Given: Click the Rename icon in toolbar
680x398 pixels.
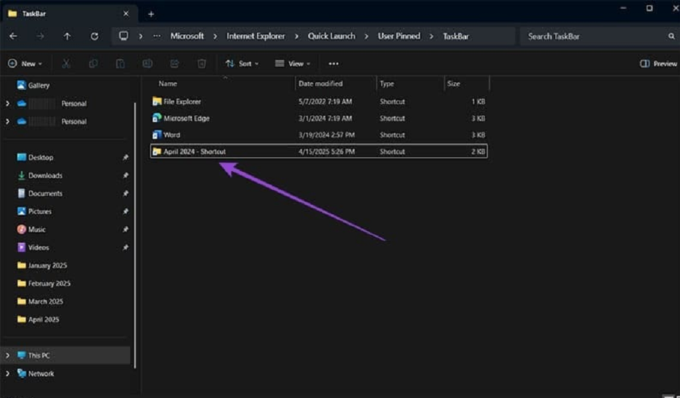Looking at the screenshot, I should pos(147,64).
